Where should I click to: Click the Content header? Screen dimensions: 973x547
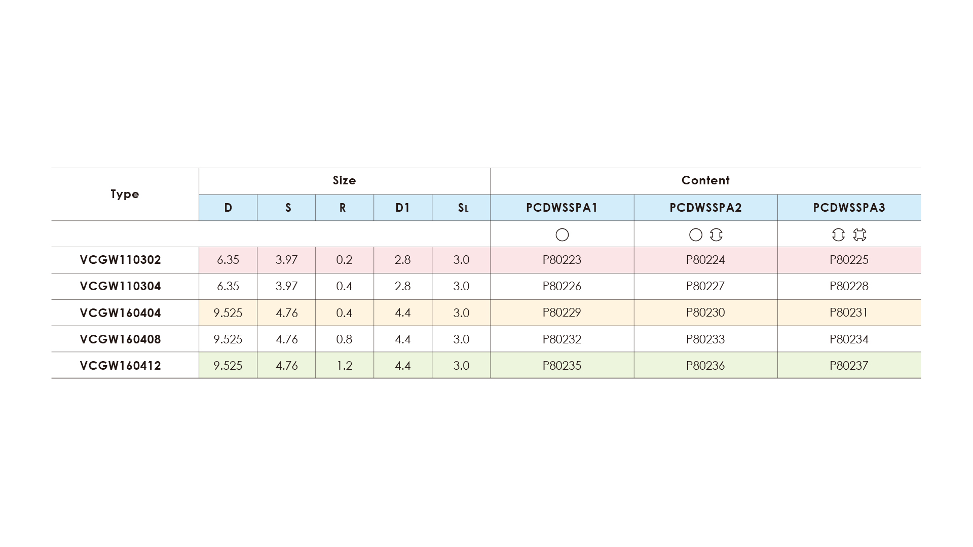coord(705,181)
